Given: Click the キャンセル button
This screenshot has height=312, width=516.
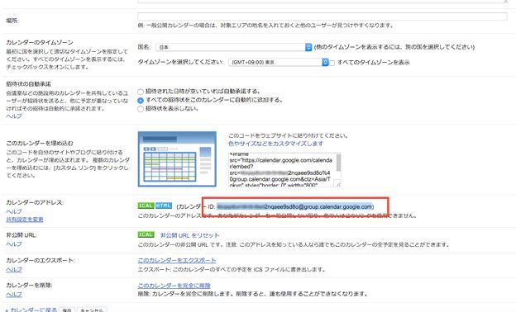Looking at the screenshot, I should pyautogui.click(x=92, y=310).
